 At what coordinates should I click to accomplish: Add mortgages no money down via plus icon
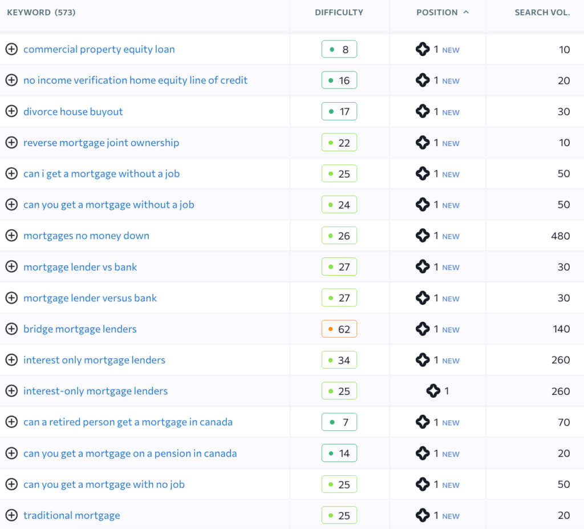pos(11,236)
